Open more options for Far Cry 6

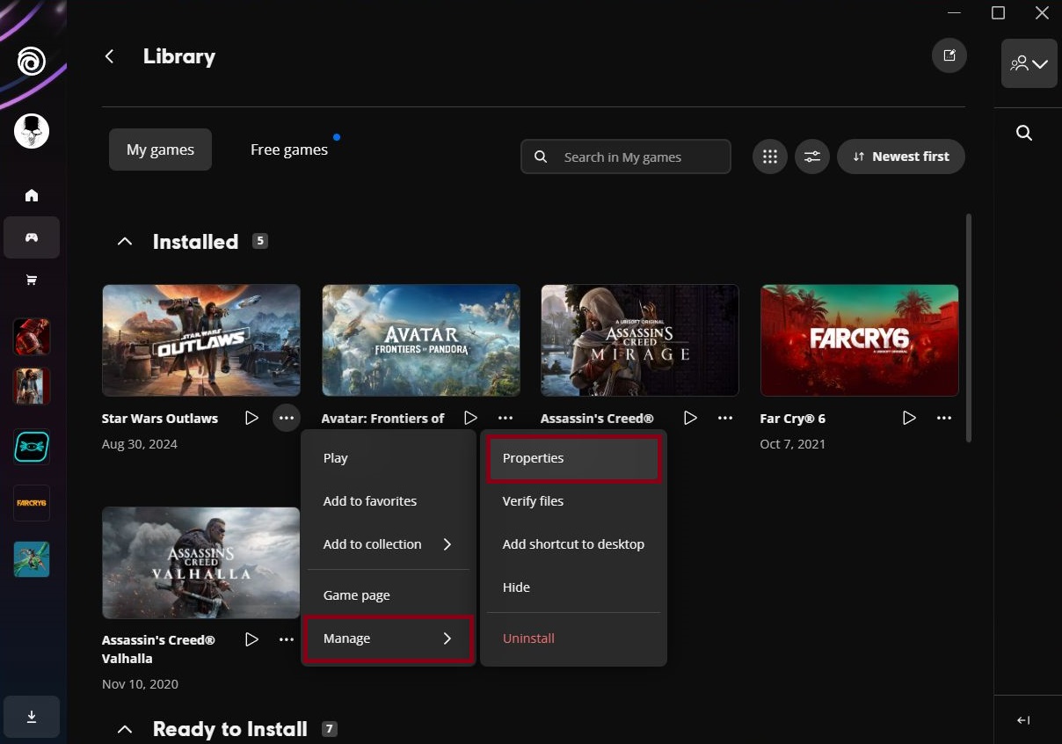(944, 418)
